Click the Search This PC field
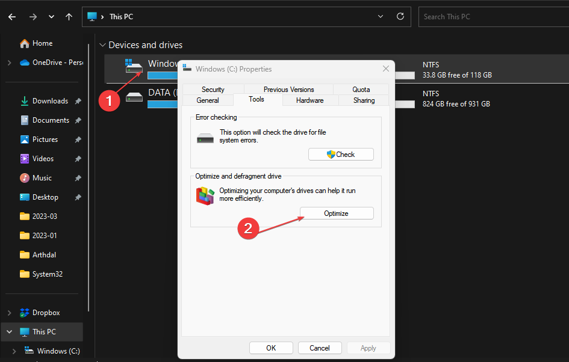The height and width of the screenshot is (362, 569). coord(494,17)
